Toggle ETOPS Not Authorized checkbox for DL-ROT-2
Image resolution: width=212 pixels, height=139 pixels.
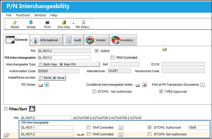point(149,134)
